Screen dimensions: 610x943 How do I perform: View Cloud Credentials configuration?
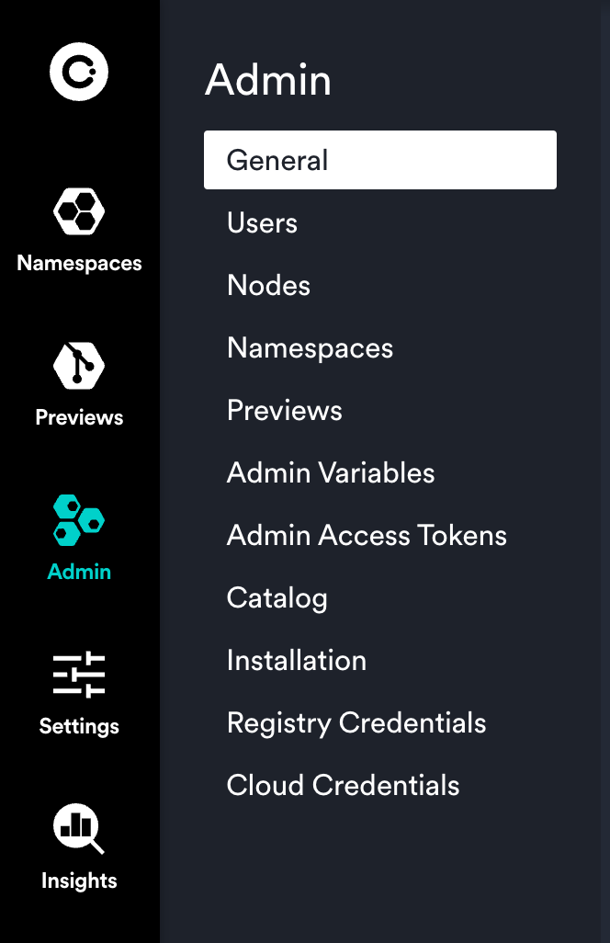point(343,785)
